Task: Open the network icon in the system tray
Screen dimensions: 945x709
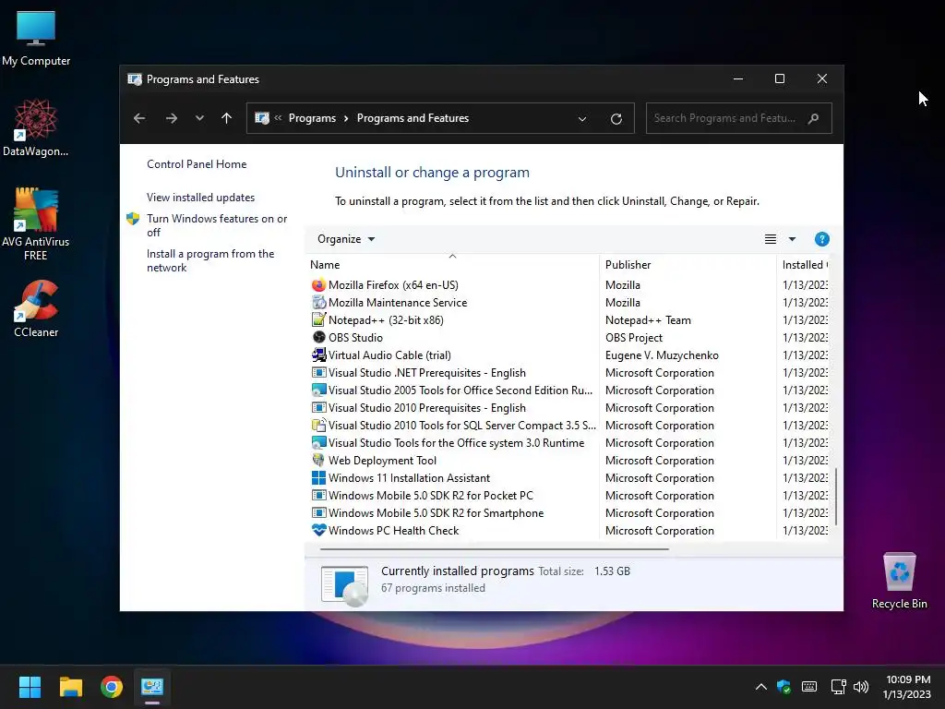Action: point(838,687)
